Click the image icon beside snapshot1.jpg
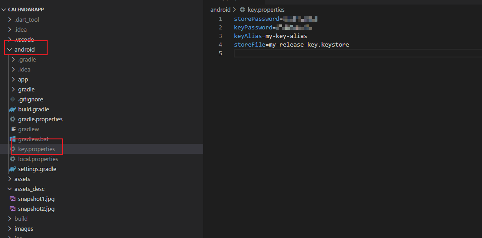 pos(13,199)
